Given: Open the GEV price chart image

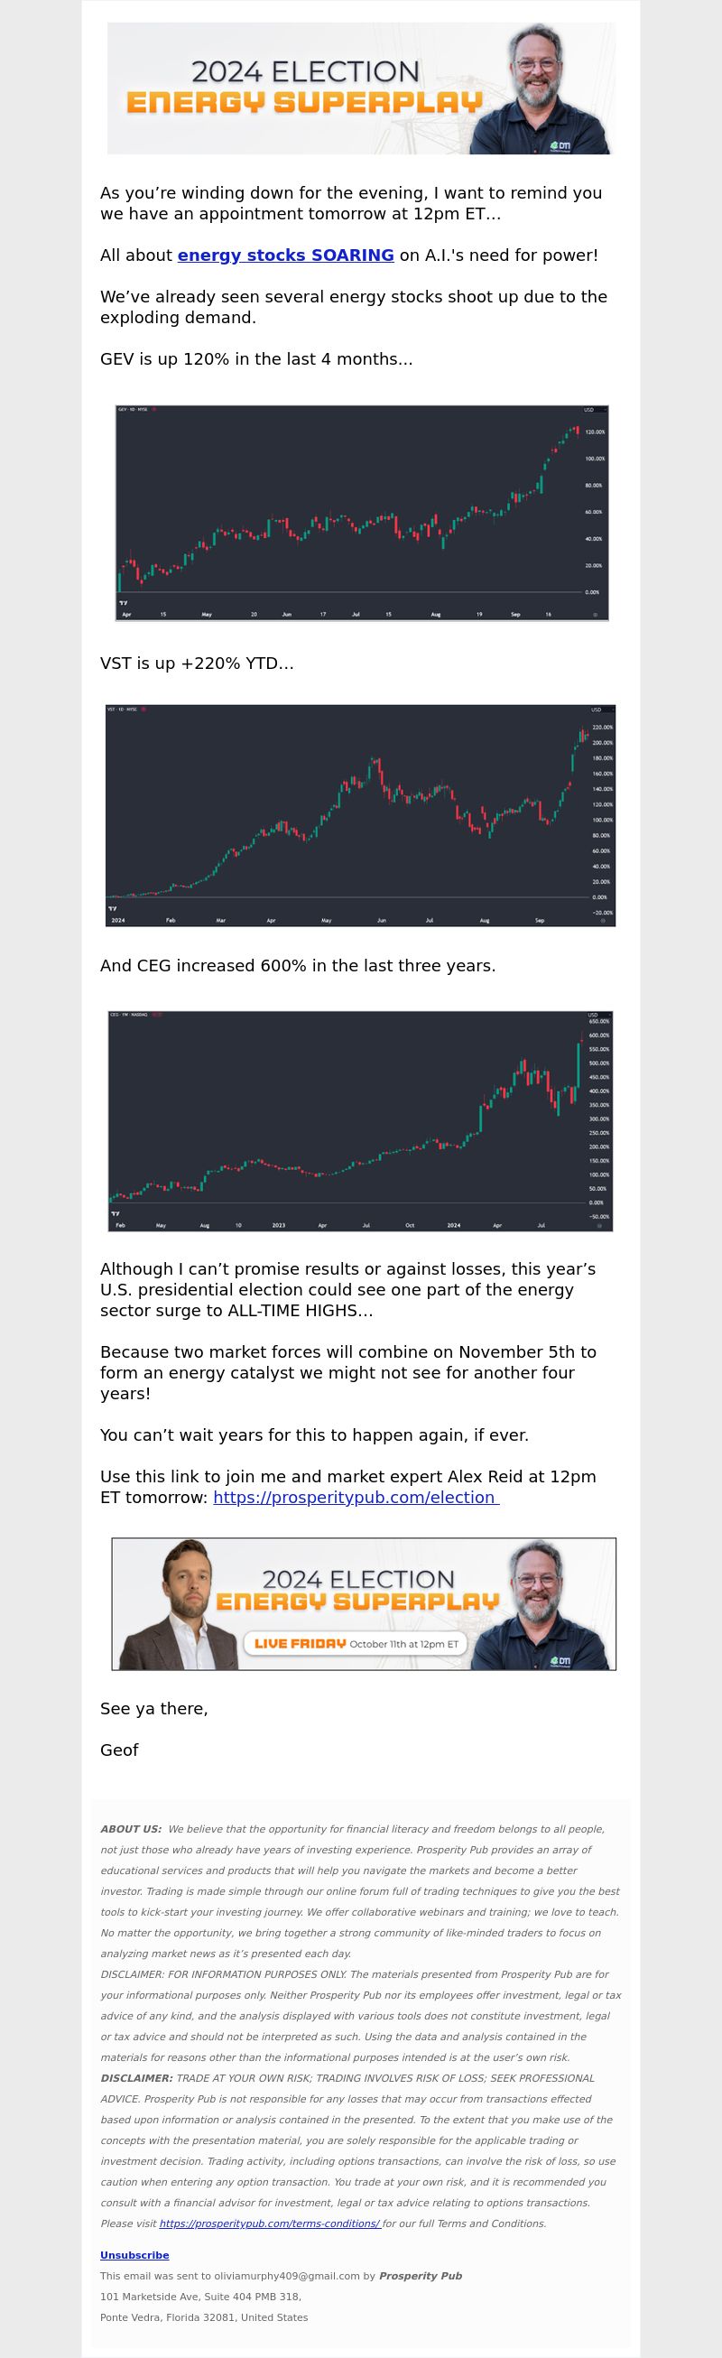Looking at the screenshot, I should [x=363, y=514].
